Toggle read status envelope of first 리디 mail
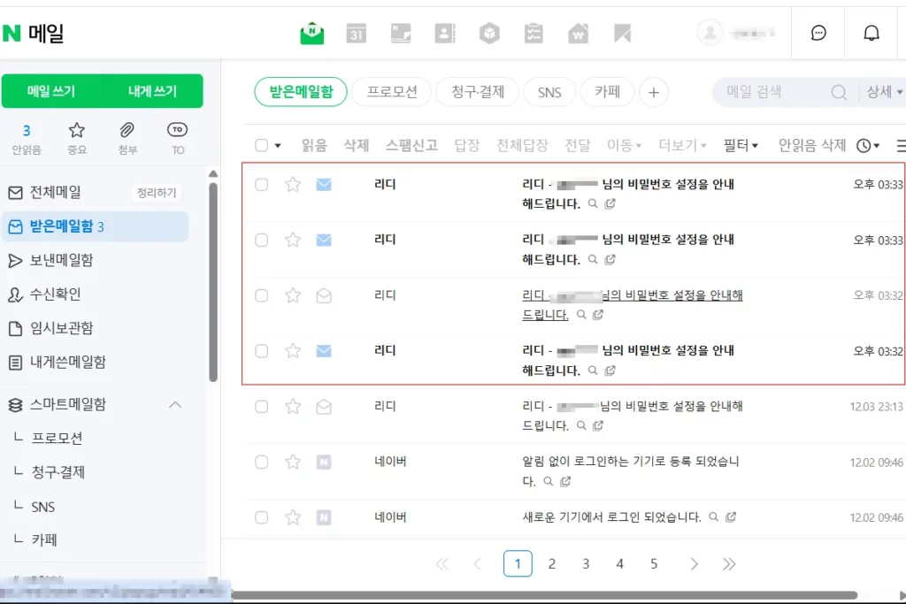906x604 pixels. point(324,184)
